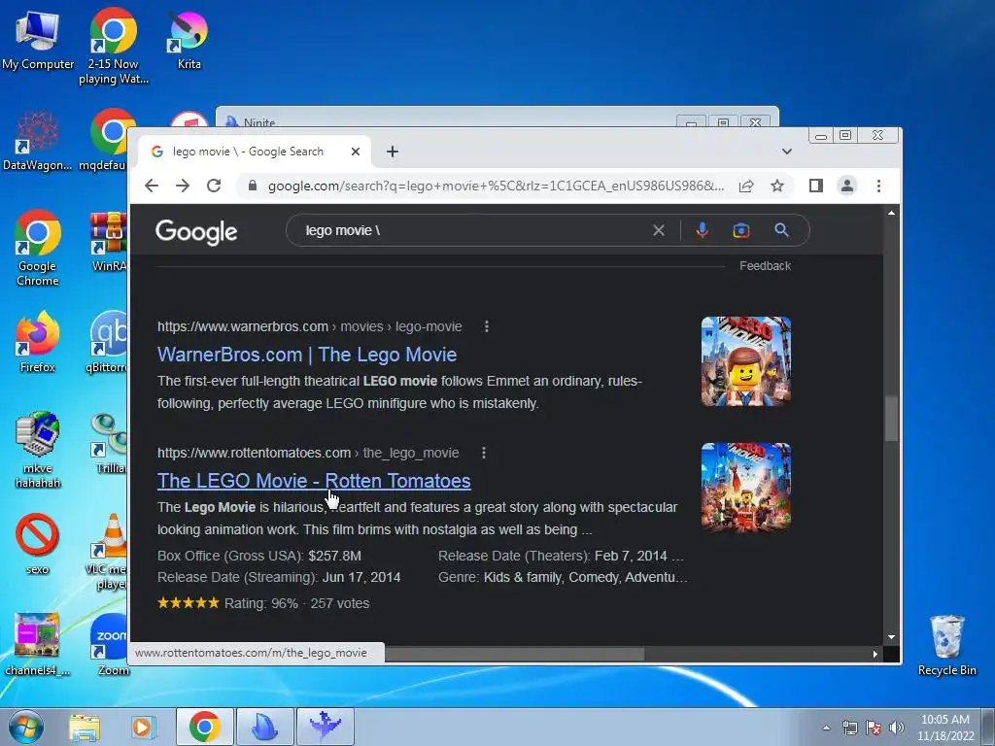Select the WinRAR desktop icon
This screenshot has height=746, width=995.
tap(109, 242)
